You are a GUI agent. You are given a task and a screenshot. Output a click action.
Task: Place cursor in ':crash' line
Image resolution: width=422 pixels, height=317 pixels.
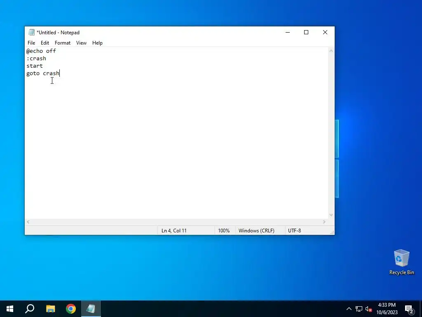click(x=36, y=58)
